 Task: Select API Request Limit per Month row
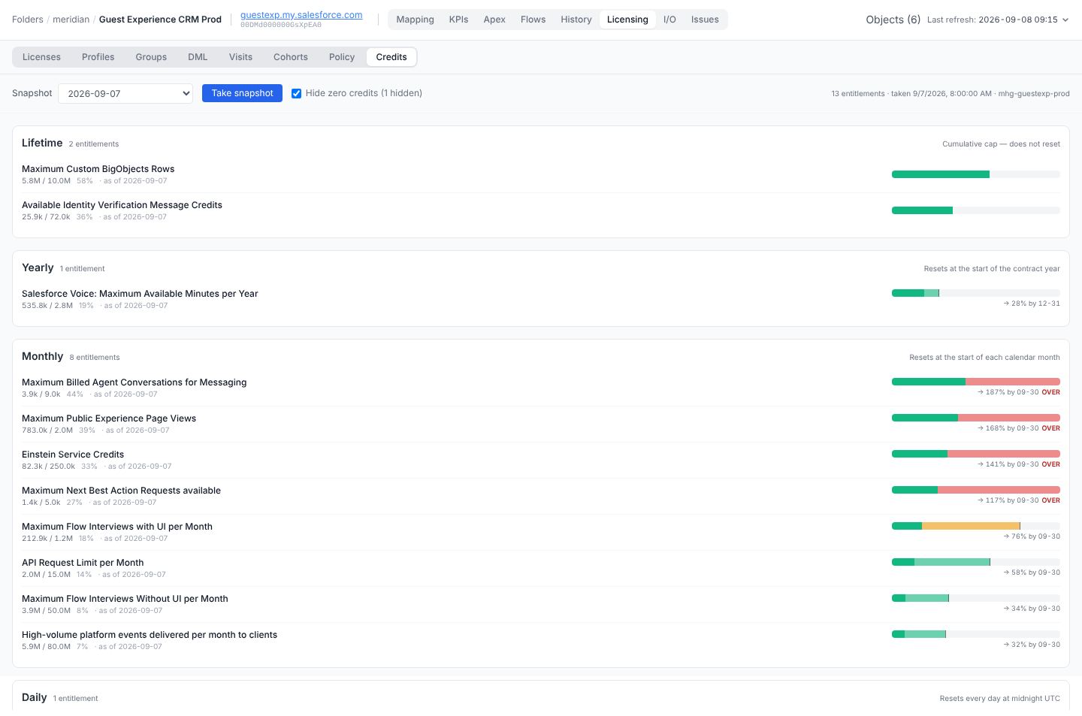point(541,568)
